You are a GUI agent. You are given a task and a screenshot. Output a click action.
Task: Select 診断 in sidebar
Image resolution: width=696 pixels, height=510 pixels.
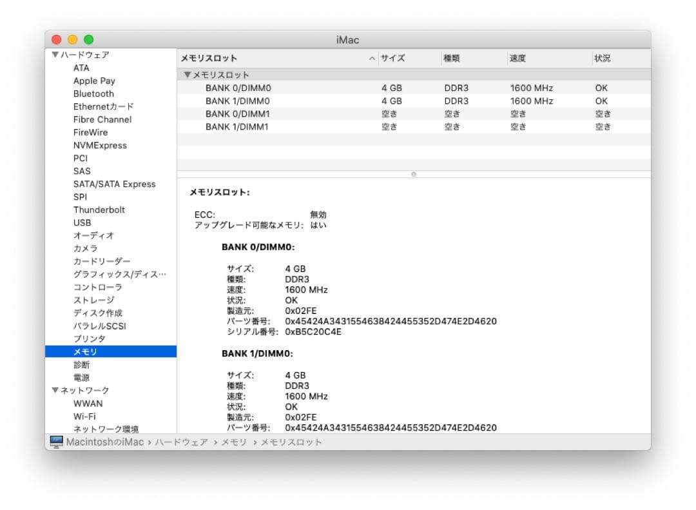[81, 364]
